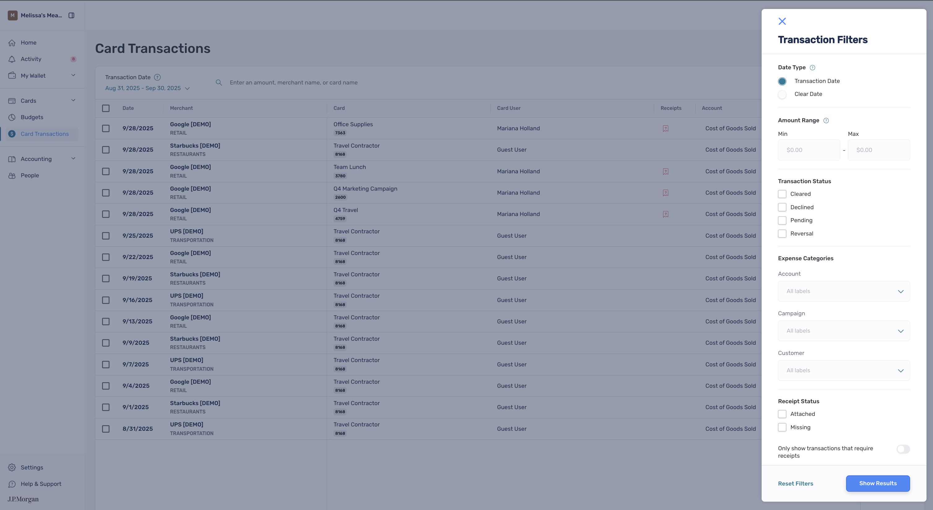Click the Card User column header
933x510 pixels.
tap(509, 108)
